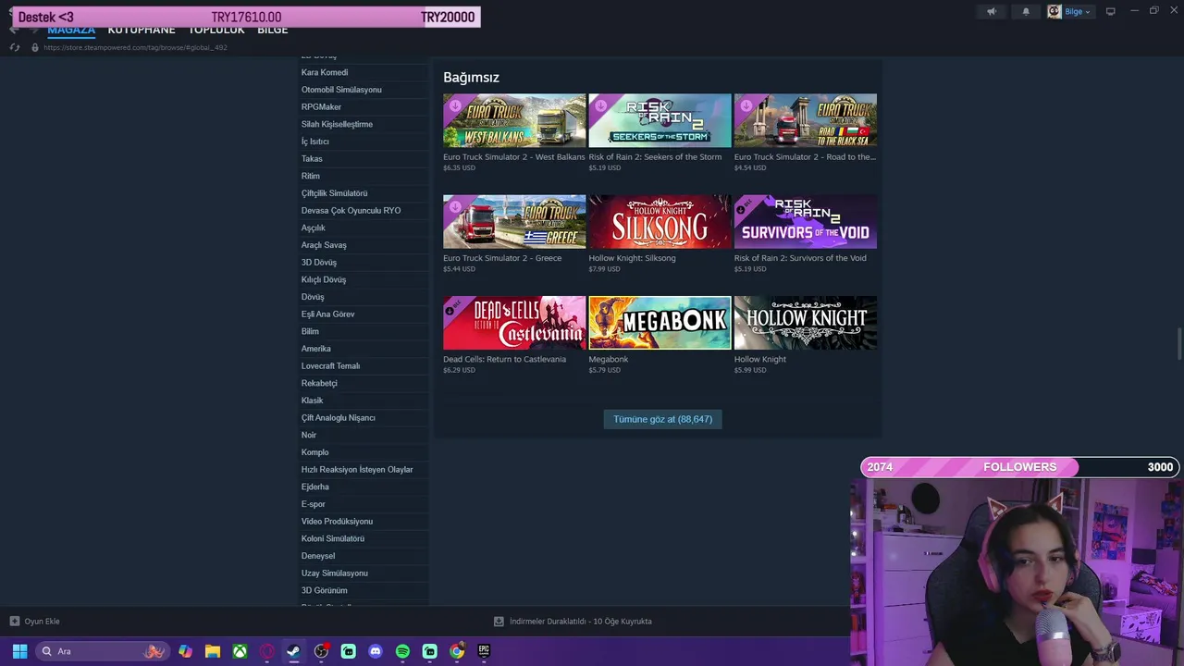The height and width of the screenshot is (666, 1184).
Task: Open Euro Truck Simulator 2 Road to the Black Sea thumbnail
Action: [x=806, y=120]
